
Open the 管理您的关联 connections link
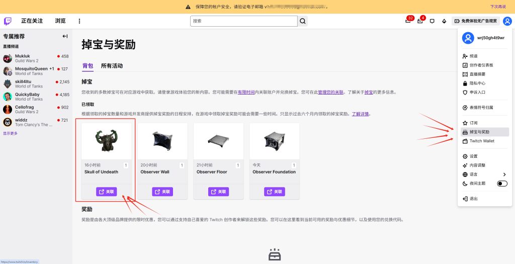[x=331, y=93]
